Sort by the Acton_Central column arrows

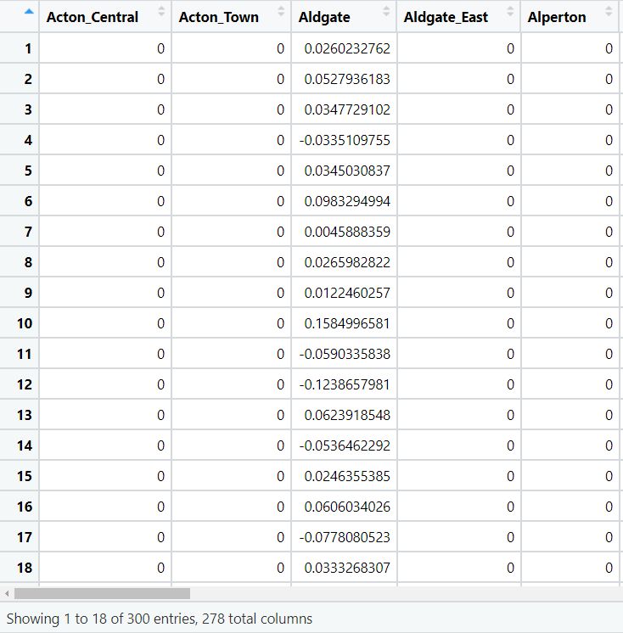tap(161, 12)
